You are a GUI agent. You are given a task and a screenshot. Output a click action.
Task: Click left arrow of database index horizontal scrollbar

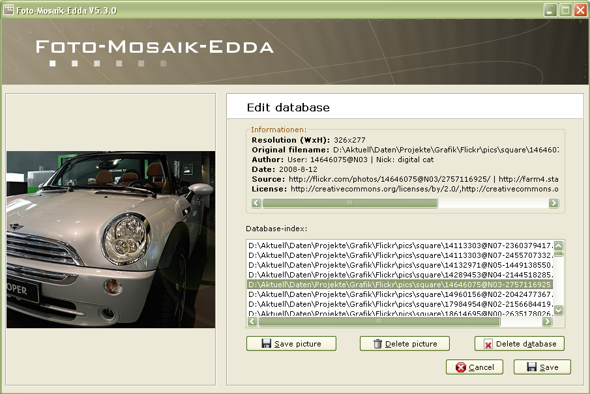point(252,322)
